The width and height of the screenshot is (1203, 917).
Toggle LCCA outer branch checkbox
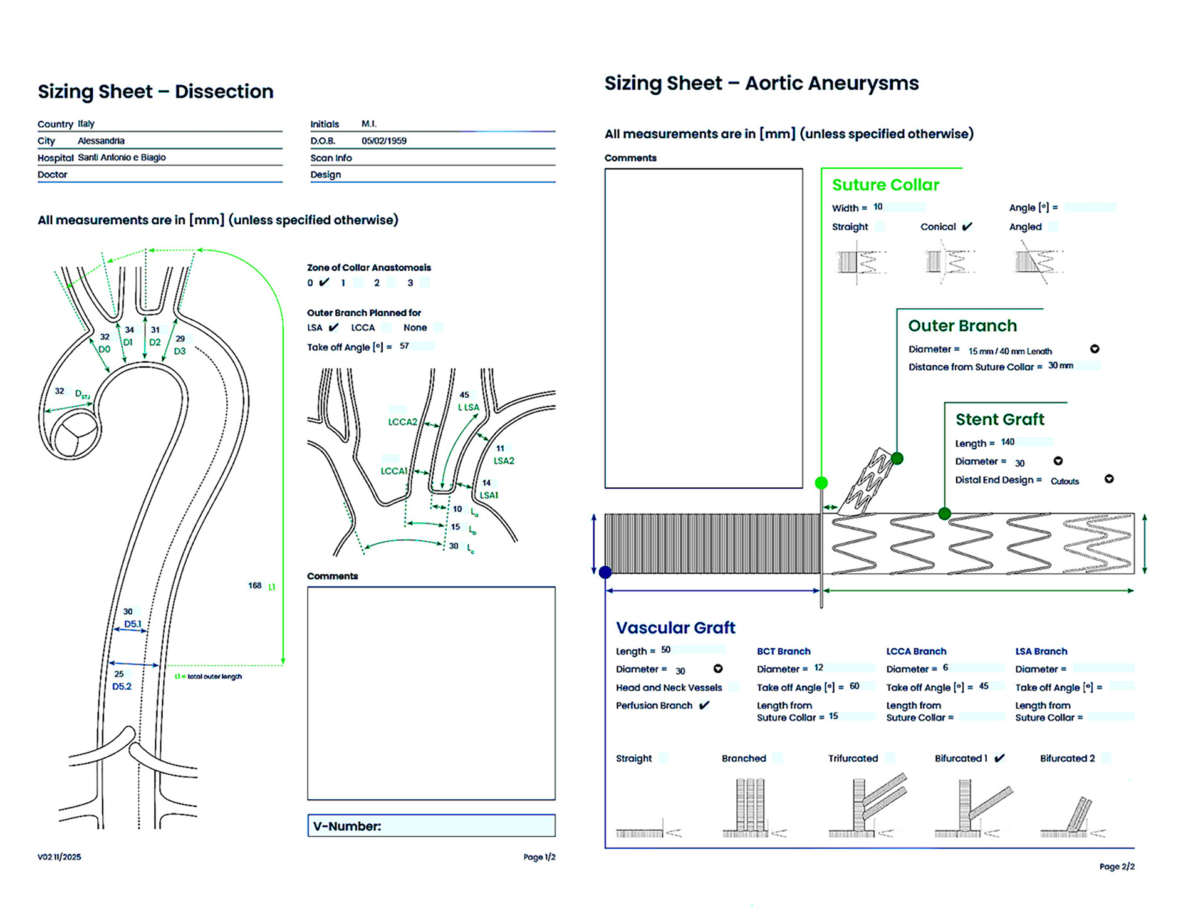tap(387, 327)
